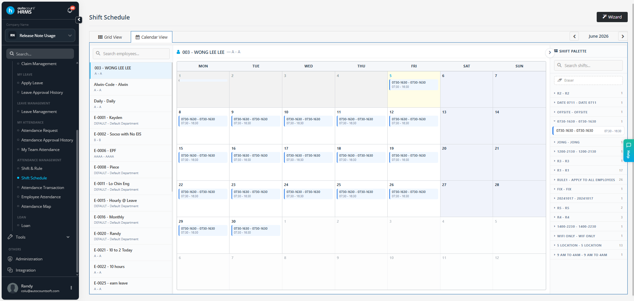This screenshot has width=634, height=301.
Task: Open the notifications bell icon
Action: tap(70, 10)
